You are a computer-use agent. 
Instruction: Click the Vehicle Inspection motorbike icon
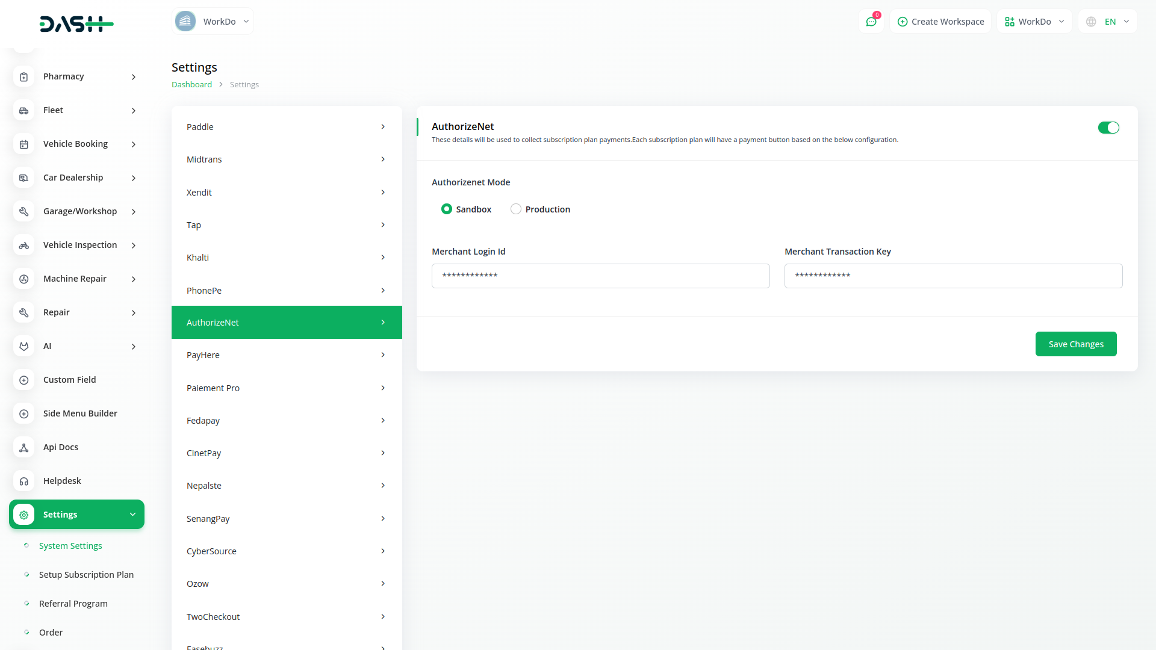pos(24,246)
